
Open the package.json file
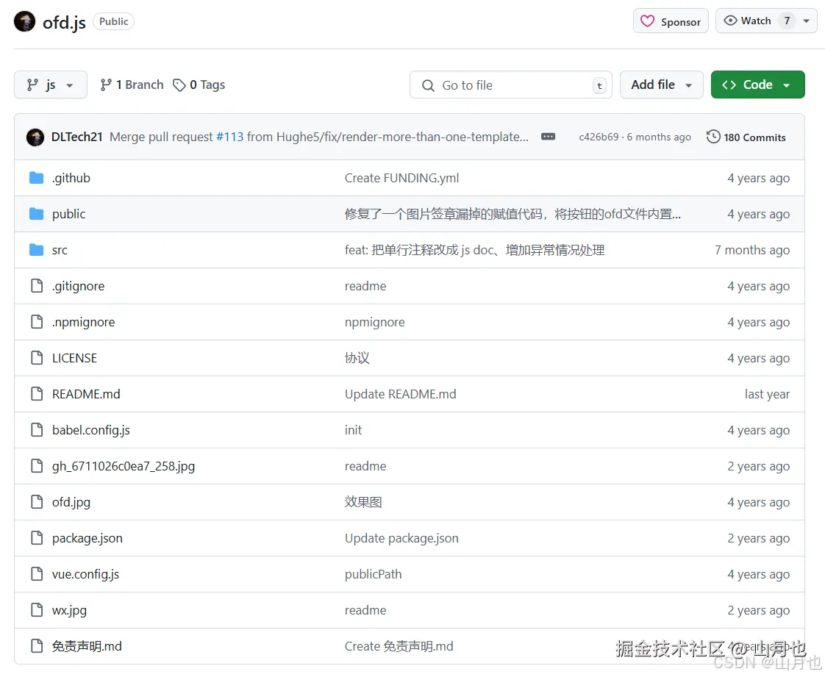(87, 538)
